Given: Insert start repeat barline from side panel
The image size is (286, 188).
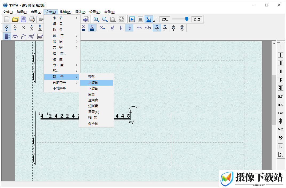Looking at the screenshot, I should [x=280, y=80].
